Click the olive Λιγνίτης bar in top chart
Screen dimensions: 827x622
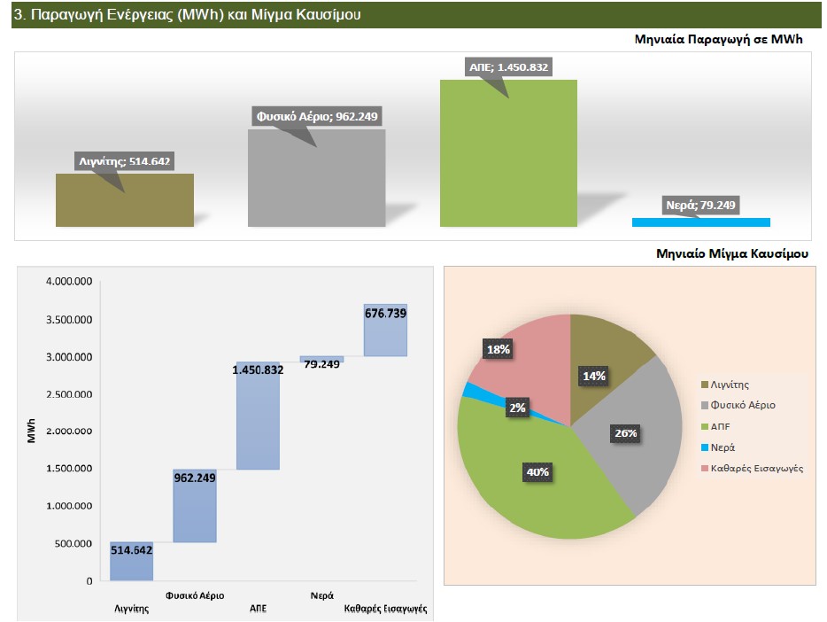[124, 200]
